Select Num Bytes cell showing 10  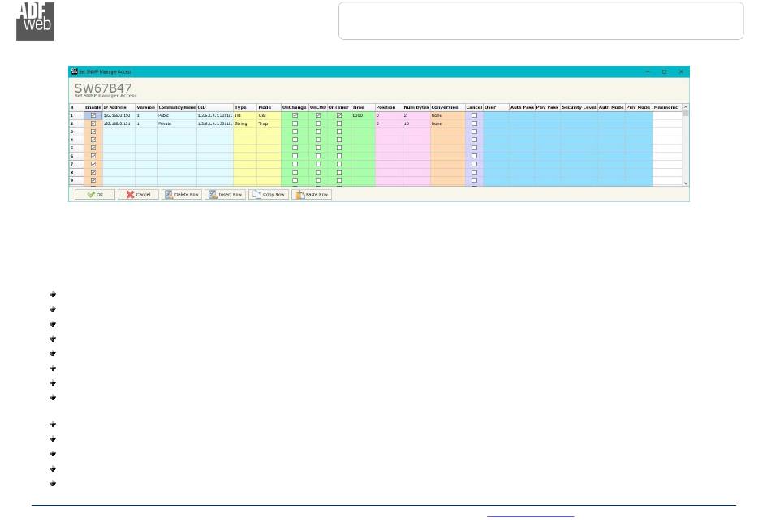tap(416, 123)
